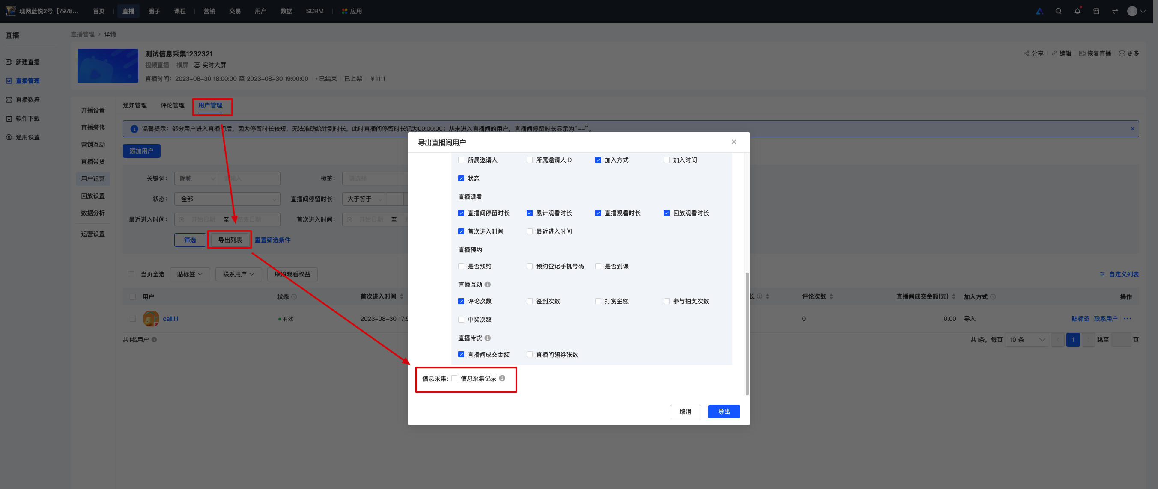The height and width of the screenshot is (489, 1158).
Task: Open the notification bell
Action: [x=1077, y=11]
